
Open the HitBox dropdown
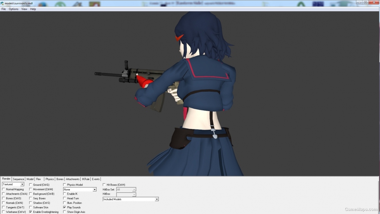click(126, 194)
